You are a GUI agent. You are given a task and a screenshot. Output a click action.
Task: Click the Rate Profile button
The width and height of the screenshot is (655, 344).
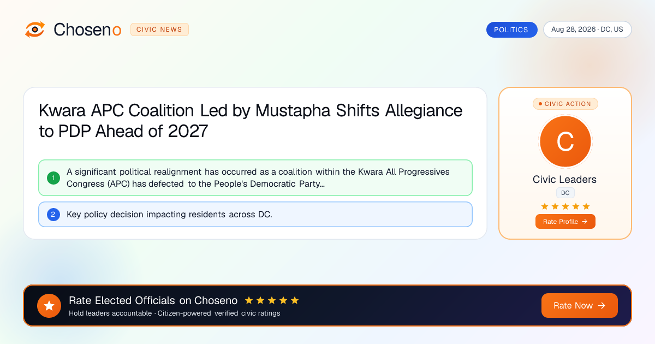pos(565,222)
